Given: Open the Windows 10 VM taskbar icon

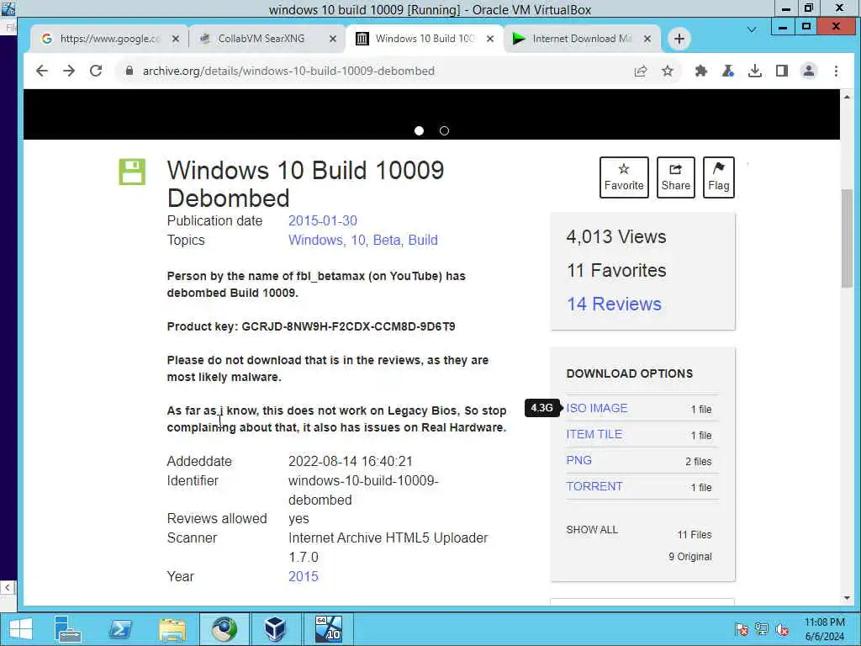Looking at the screenshot, I should 329,629.
